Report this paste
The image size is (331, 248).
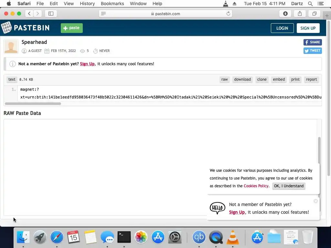pyautogui.click(x=311, y=79)
